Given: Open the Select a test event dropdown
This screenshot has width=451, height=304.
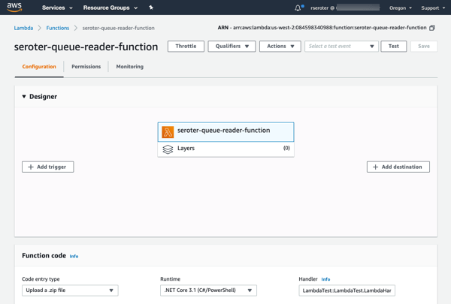Looking at the screenshot, I should 341,46.
